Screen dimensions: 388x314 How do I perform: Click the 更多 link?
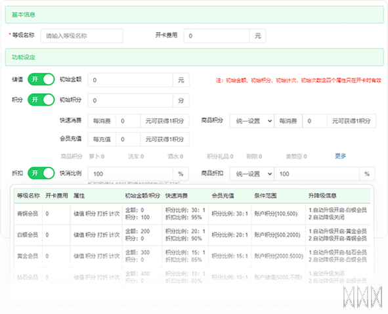coord(341,156)
